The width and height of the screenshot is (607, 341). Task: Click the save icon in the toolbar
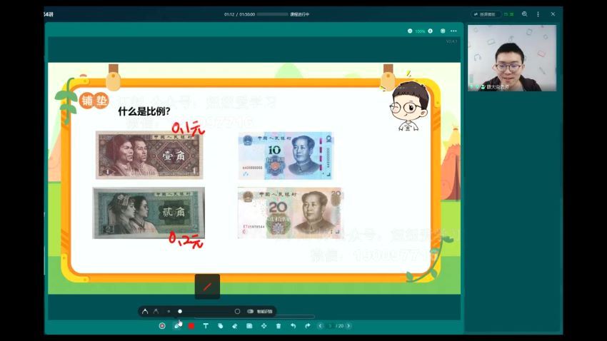point(249,326)
